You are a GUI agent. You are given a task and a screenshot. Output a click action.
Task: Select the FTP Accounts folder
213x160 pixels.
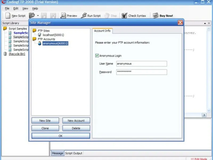click(x=46, y=39)
